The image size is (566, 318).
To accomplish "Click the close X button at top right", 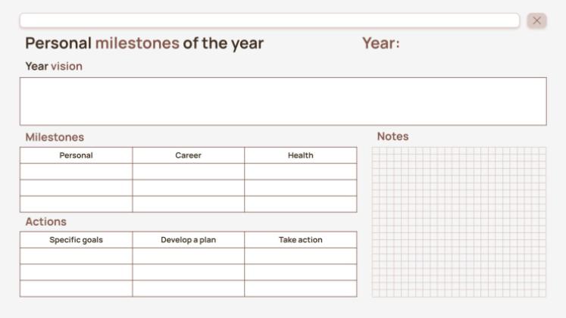I will [537, 20].
